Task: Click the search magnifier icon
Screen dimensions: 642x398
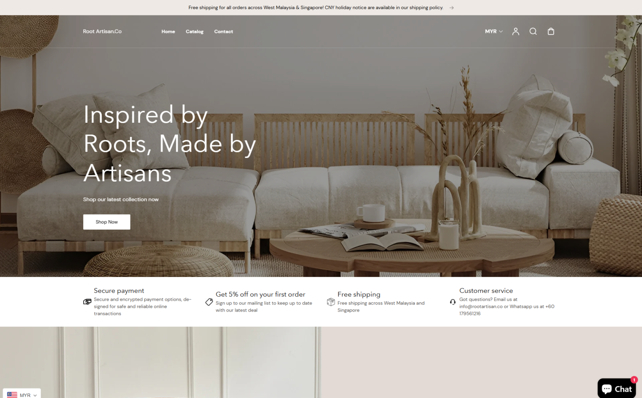Action: tap(533, 31)
